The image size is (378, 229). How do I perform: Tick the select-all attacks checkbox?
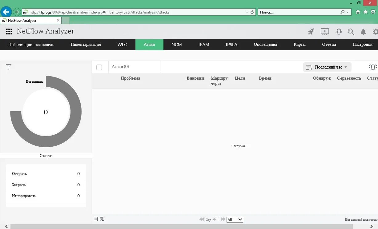tap(99, 67)
